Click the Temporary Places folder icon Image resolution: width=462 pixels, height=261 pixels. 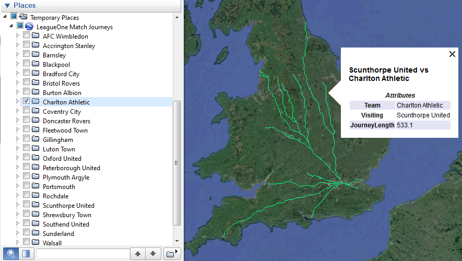(x=23, y=16)
